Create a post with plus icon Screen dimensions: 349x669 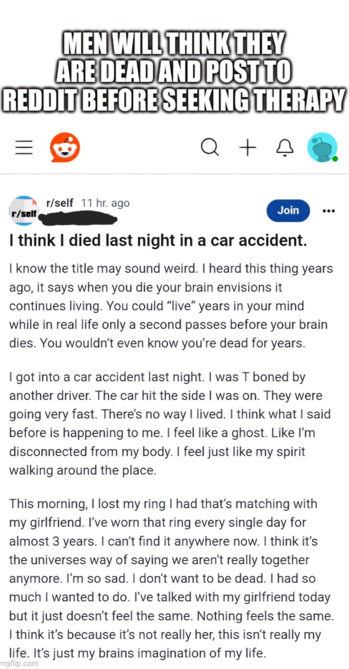247,147
